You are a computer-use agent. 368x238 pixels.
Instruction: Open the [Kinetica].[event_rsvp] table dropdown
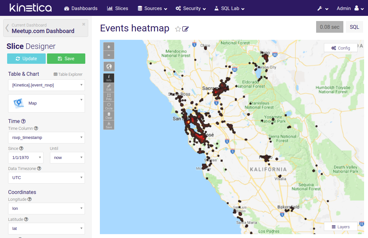pyautogui.click(x=46, y=85)
